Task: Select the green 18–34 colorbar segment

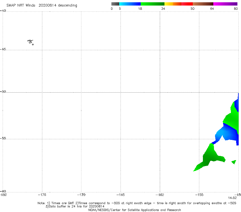Action: [152, 4]
